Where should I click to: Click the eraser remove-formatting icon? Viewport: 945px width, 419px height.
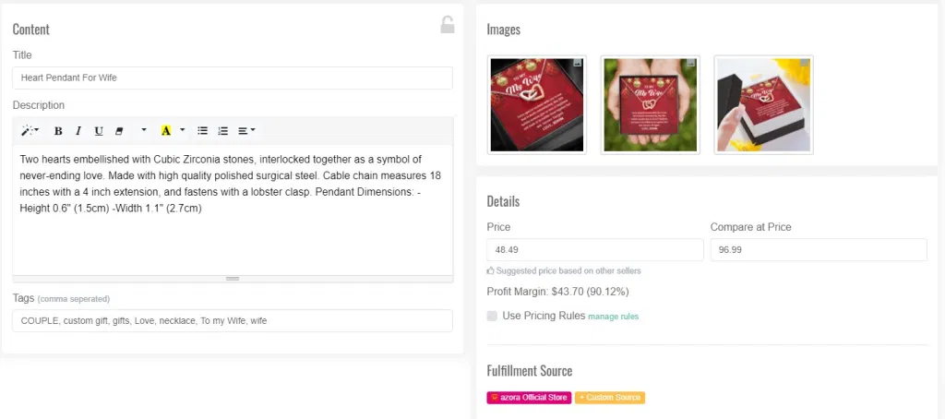tap(119, 131)
